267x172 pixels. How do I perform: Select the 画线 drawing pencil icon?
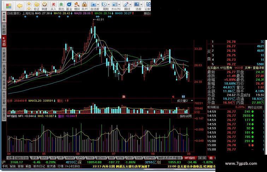click(126, 5)
